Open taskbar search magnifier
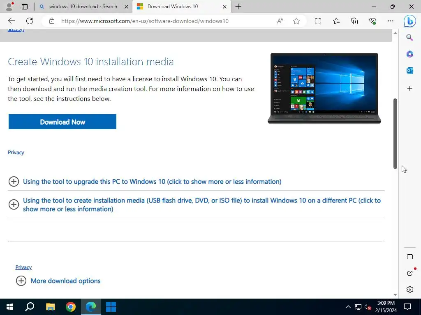421x315 pixels. coord(30,307)
